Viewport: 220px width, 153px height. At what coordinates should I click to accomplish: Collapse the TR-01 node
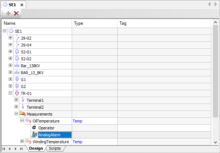pyautogui.click(x=11, y=93)
